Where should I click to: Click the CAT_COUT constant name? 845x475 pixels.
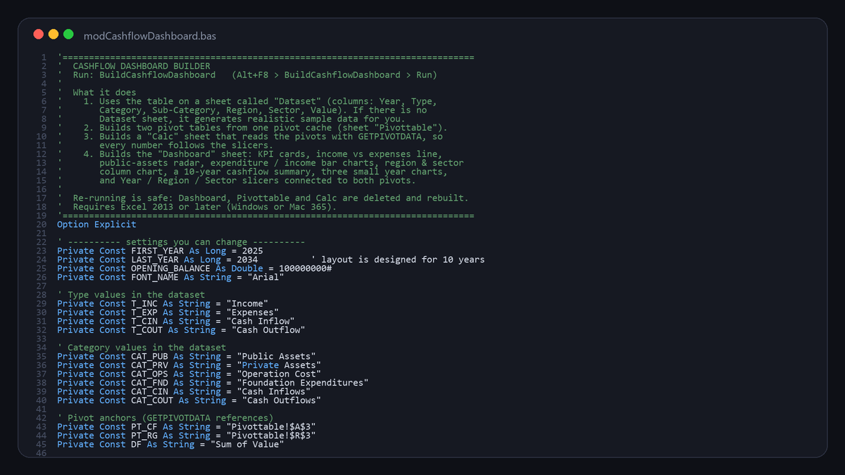coord(152,400)
